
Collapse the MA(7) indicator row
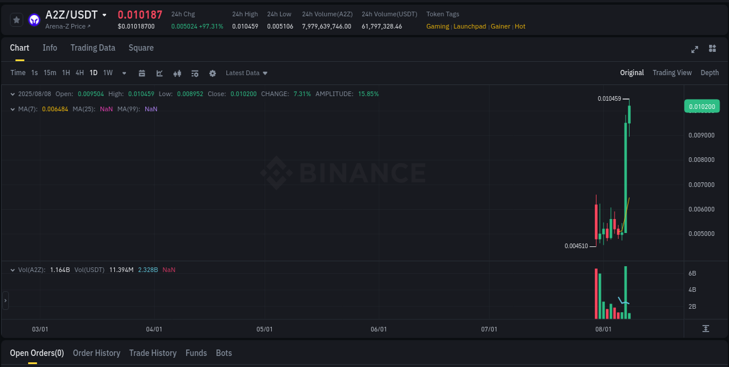point(12,109)
